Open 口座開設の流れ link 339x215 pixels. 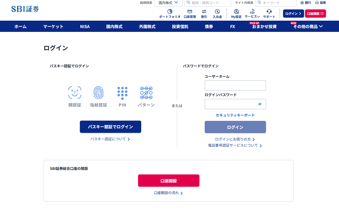(168, 193)
